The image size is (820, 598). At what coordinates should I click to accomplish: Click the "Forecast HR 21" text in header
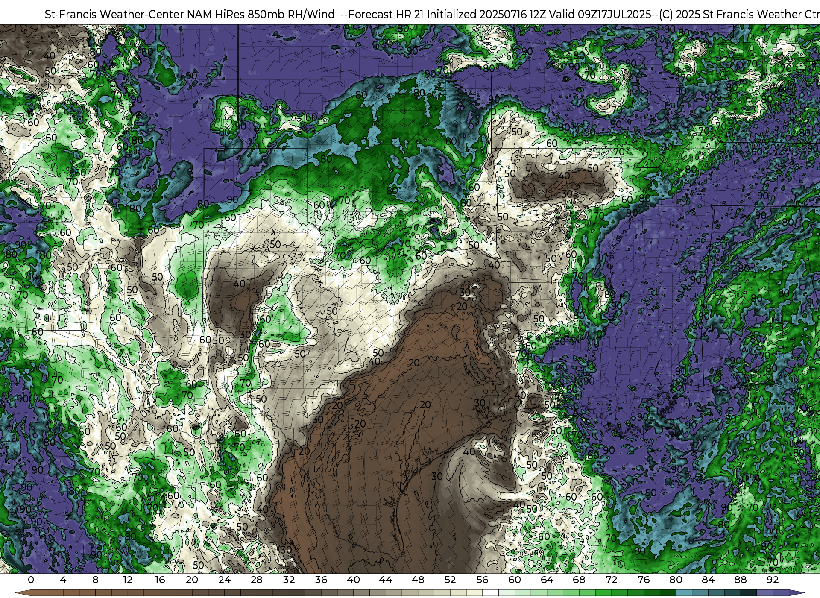[387, 15]
